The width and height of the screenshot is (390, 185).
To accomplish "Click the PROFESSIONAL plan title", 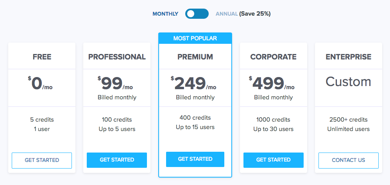I will 117,57.
